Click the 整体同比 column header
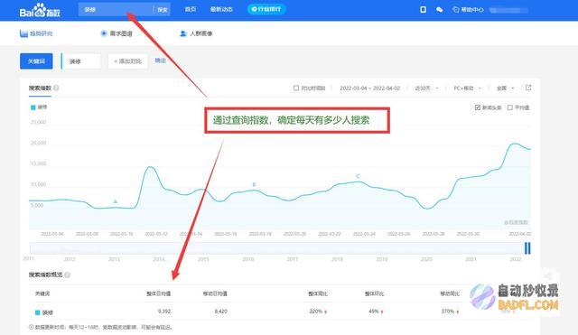The height and width of the screenshot is (335, 578). click(x=318, y=293)
